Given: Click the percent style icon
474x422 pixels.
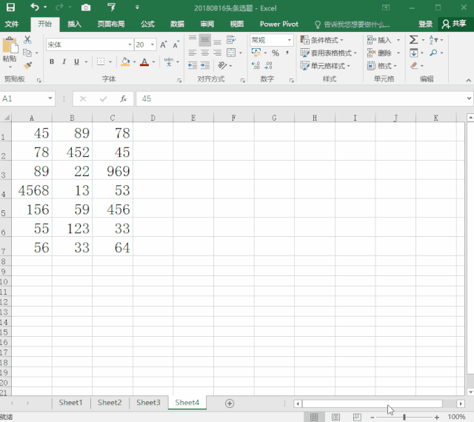Looking at the screenshot, I should [276, 53].
